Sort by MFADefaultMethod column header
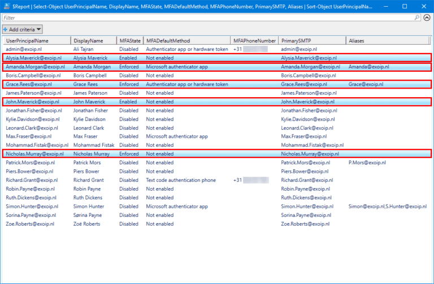The image size is (434, 284). click(x=187, y=41)
